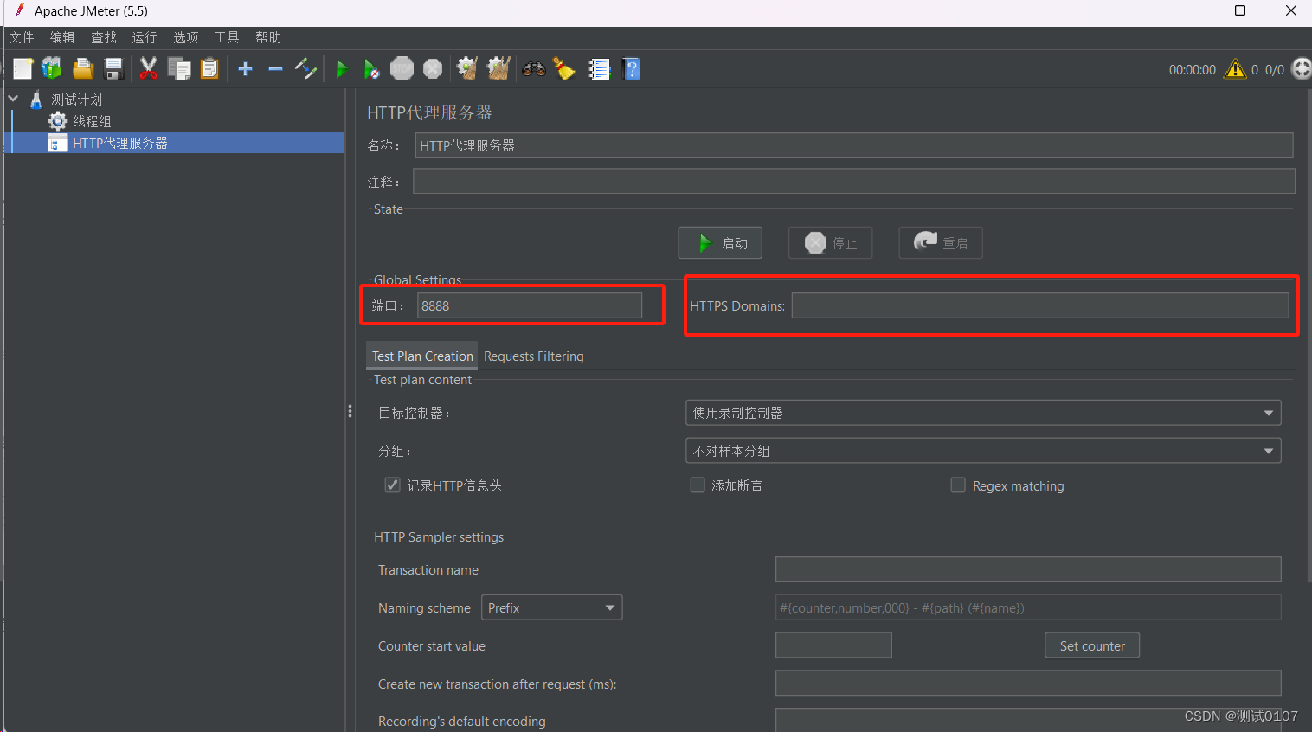Image resolution: width=1312 pixels, height=732 pixels.
Task: Click the Toggle enable/disable icon
Action: pyautogui.click(x=305, y=69)
